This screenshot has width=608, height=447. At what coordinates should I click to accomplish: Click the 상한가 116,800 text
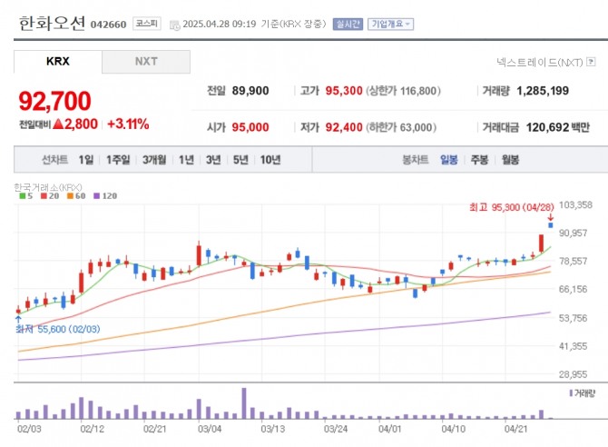403,91
